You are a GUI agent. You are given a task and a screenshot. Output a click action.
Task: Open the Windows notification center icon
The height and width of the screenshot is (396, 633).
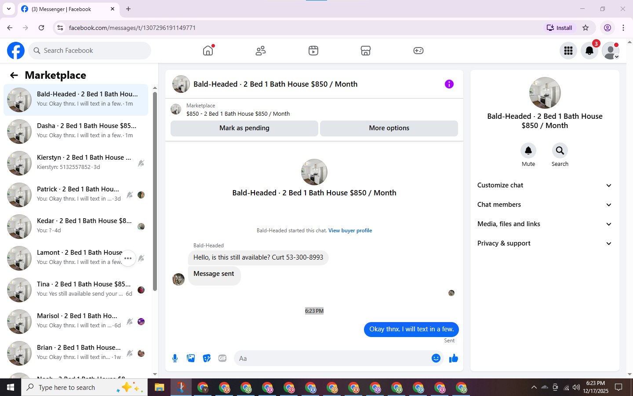618,388
